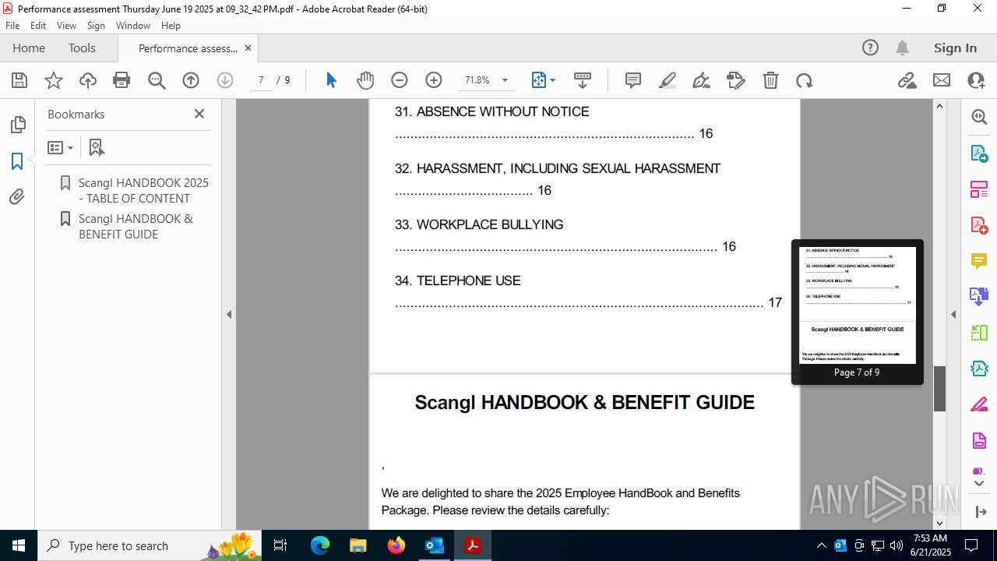Rotate the page with the rotate icon

[805, 80]
